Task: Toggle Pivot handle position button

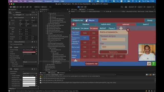Action: [x=37, y=7]
